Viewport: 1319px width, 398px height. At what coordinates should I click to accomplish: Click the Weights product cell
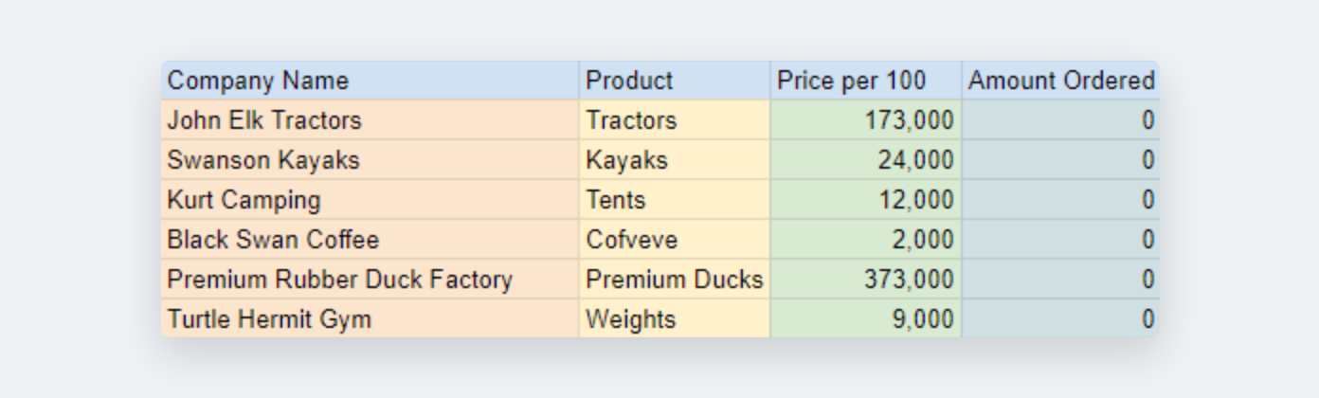click(674, 319)
